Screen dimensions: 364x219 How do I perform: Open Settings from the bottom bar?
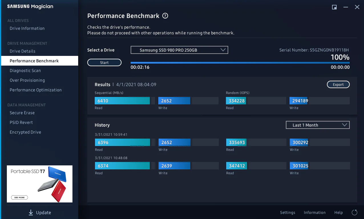(x=288, y=213)
